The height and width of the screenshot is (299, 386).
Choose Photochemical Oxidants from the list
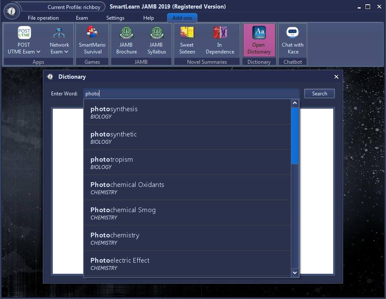coord(187,188)
